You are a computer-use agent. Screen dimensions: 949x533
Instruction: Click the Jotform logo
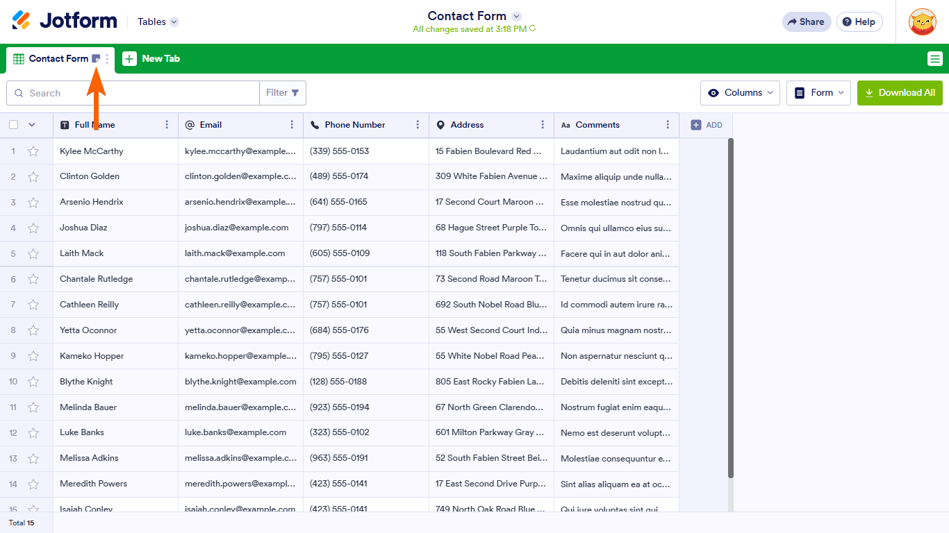[65, 21]
